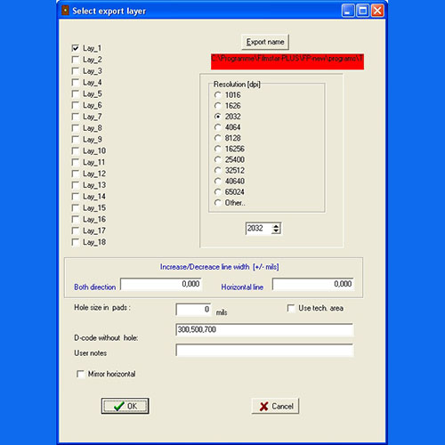Image resolution: width=445 pixels, height=445 pixels.
Task: Minimize the Select export layer window
Action: tap(348, 11)
